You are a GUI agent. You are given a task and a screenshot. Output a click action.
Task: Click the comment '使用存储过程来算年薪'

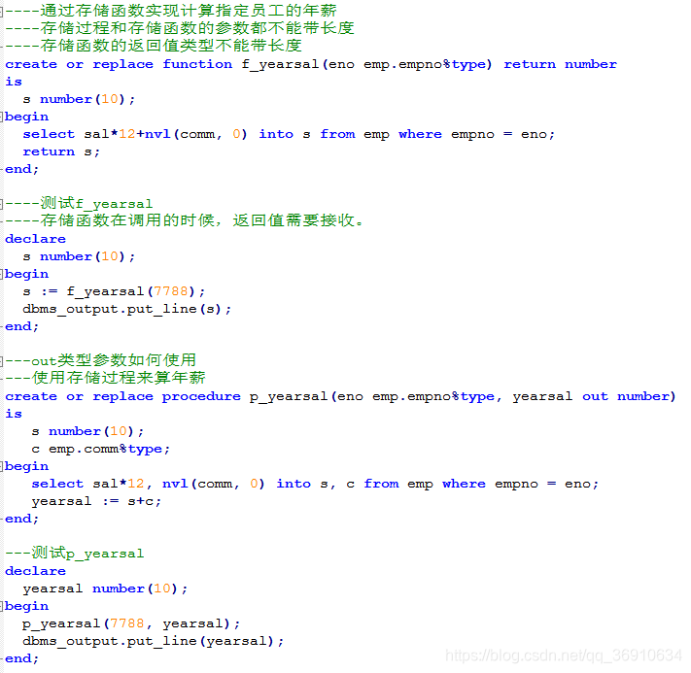pos(105,378)
